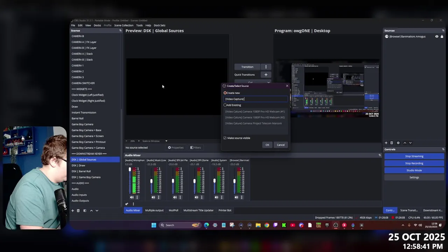Image resolution: width=448 pixels, height=252 pixels.
Task: Hide the Banimation: Amogus source
Action: (436, 36)
